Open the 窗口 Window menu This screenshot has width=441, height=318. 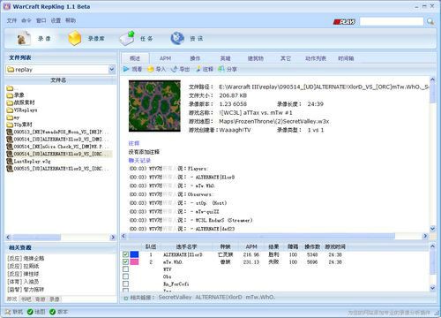pyautogui.click(x=41, y=20)
